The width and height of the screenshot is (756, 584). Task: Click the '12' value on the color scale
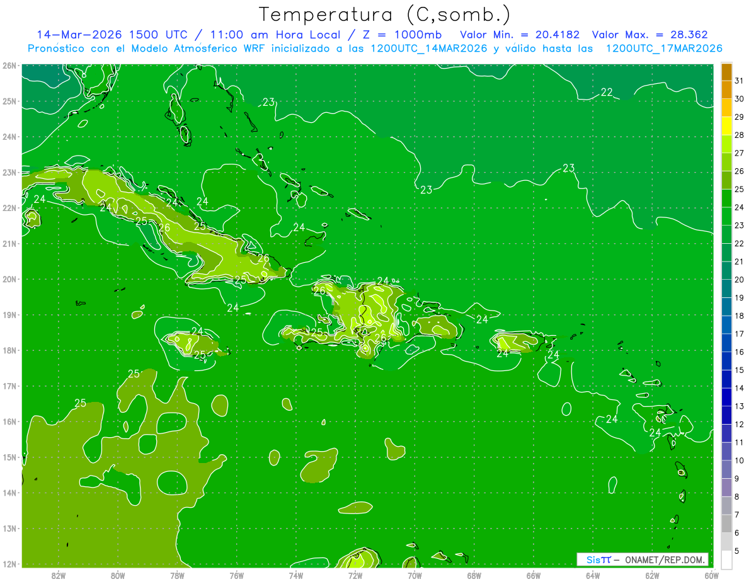[740, 425]
